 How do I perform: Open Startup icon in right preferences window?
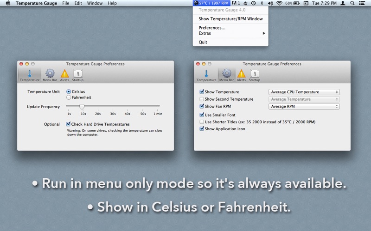click(x=255, y=75)
